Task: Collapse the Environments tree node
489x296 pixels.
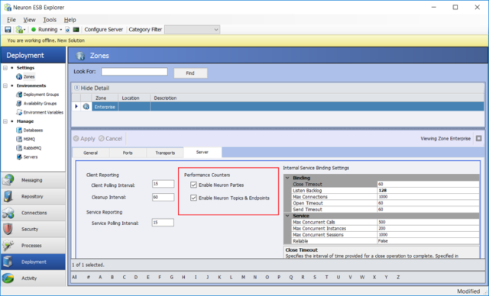Action: (5, 85)
